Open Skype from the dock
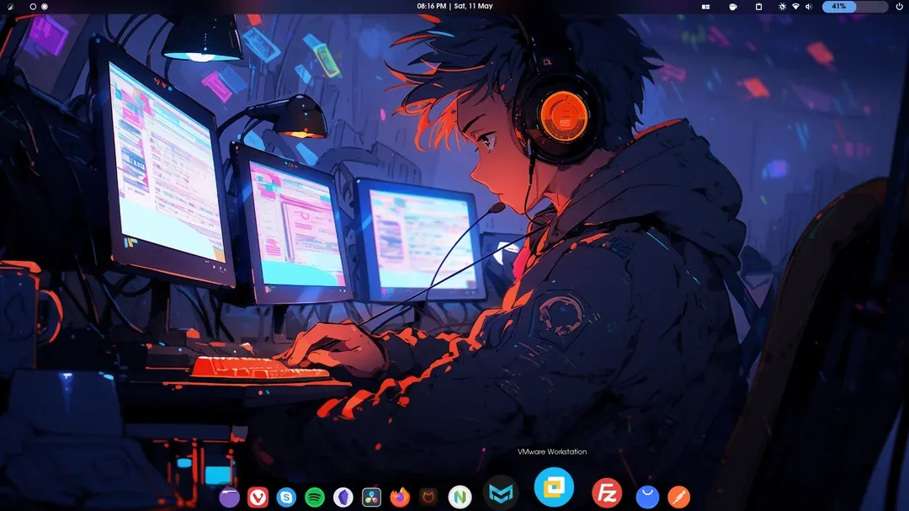The image size is (909, 511). pyautogui.click(x=286, y=497)
